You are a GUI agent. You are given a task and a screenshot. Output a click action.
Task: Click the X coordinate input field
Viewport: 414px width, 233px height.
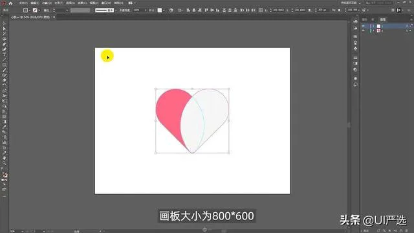(278, 10)
